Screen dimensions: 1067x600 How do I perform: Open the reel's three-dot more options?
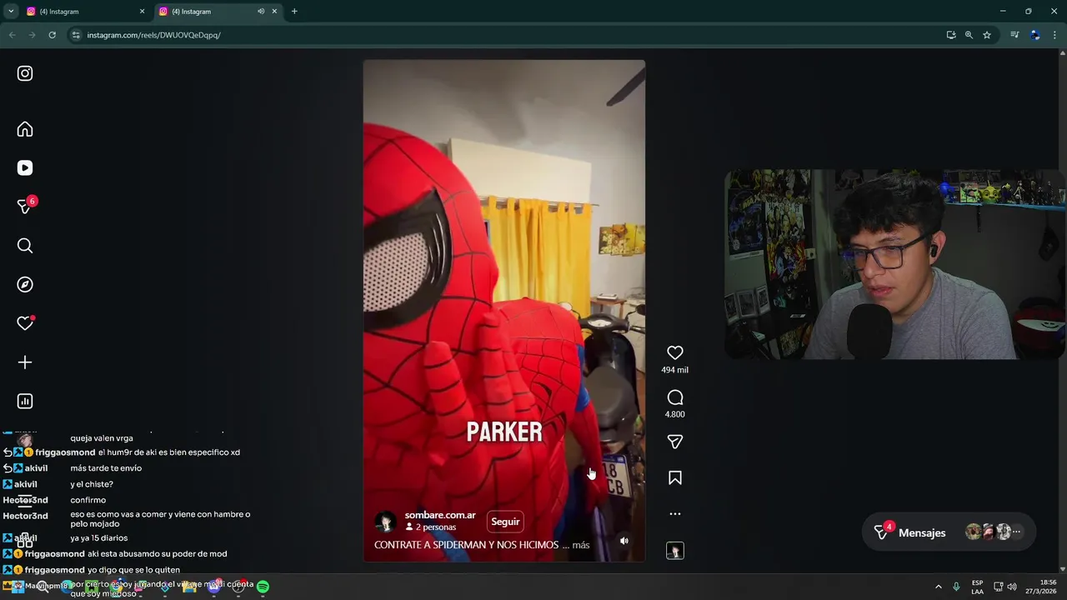[x=675, y=514]
